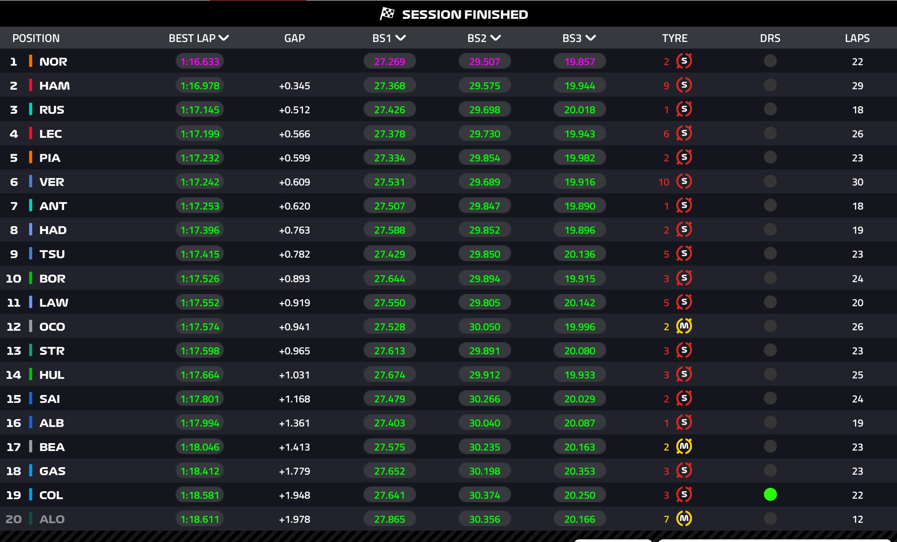Click Hamilton's best lap time 1:16.978
Screen dimensions: 897x542
(200, 85)
